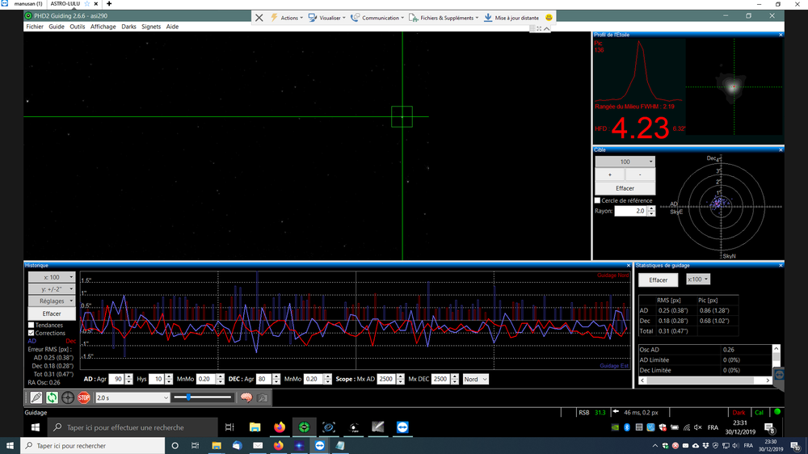Open the y: +/-2" scale dropdown
Viewport: 808px width, 454px height.
point(52,289)
